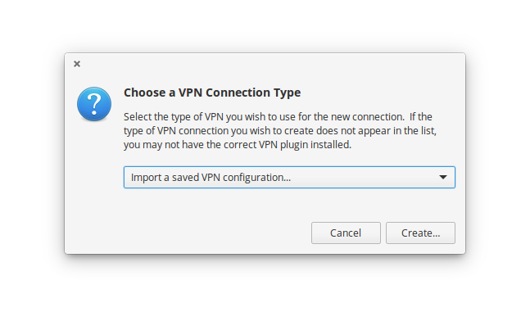Click the Create... button
The width and height of the screenshot is (530, 330).
(x=420, y=233)
